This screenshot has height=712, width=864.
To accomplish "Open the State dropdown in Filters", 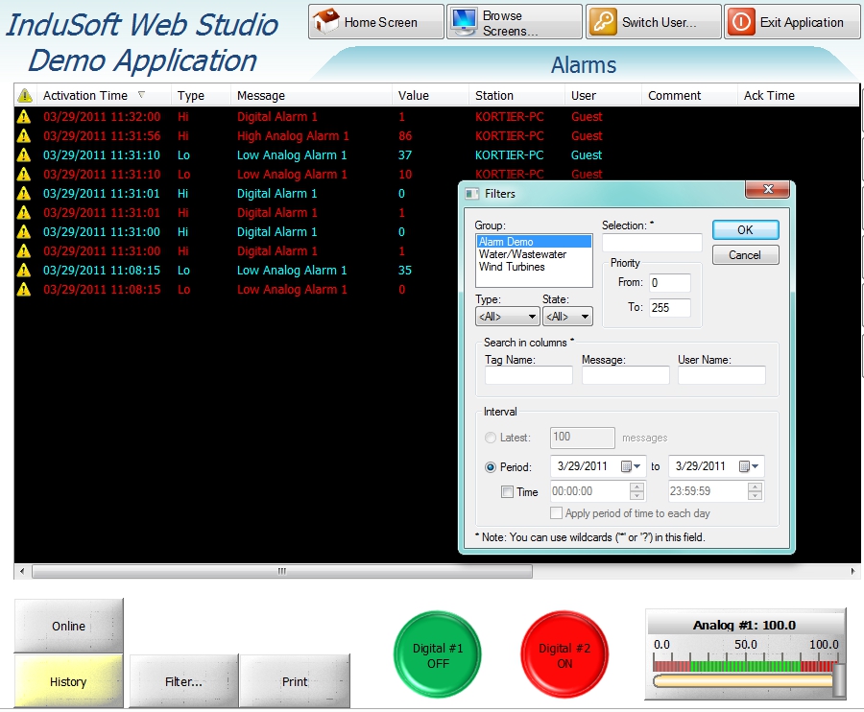I will 567,317.
